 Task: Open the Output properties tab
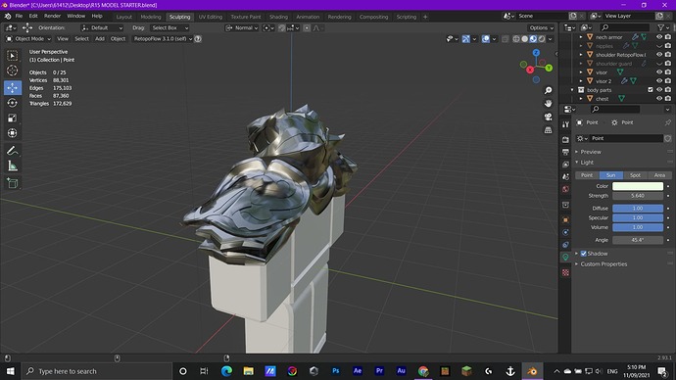(565, 152)
